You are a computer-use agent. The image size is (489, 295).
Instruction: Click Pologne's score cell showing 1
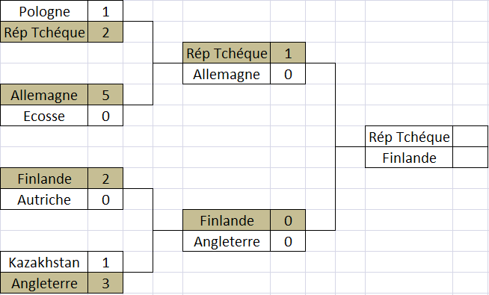(105, 11)
